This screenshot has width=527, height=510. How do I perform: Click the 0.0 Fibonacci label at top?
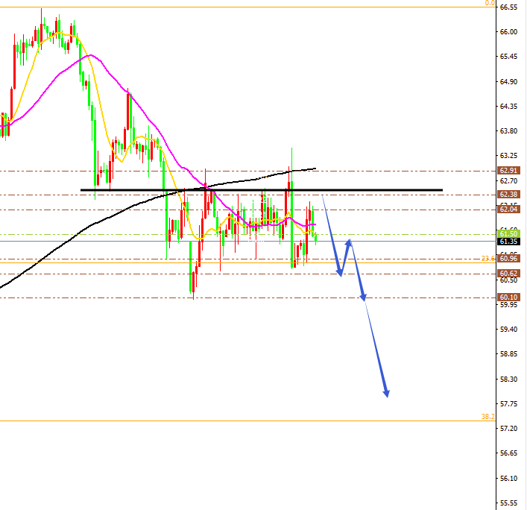[490, 3]
